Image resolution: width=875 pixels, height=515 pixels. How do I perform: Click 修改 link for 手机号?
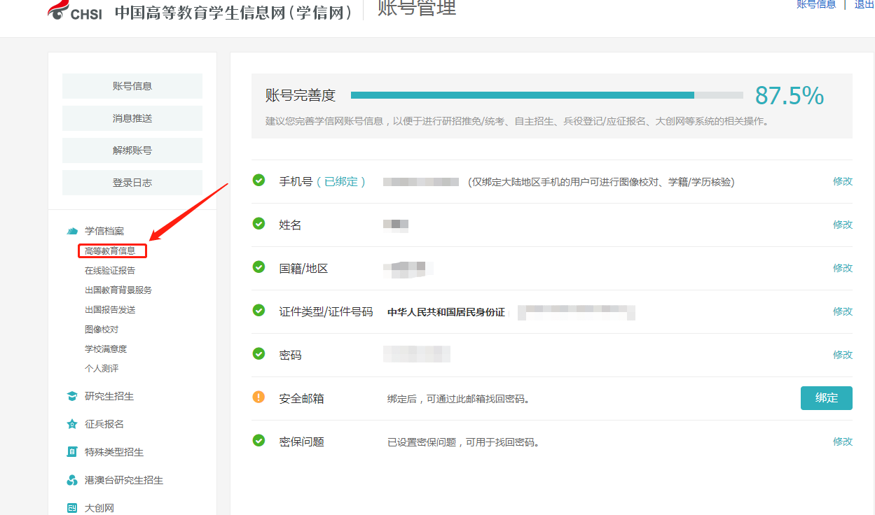843,181
